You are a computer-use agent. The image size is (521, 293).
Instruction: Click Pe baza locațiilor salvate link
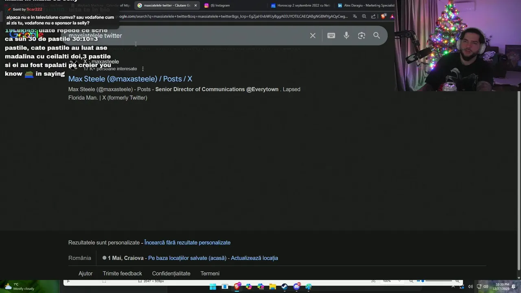[187, 258]
